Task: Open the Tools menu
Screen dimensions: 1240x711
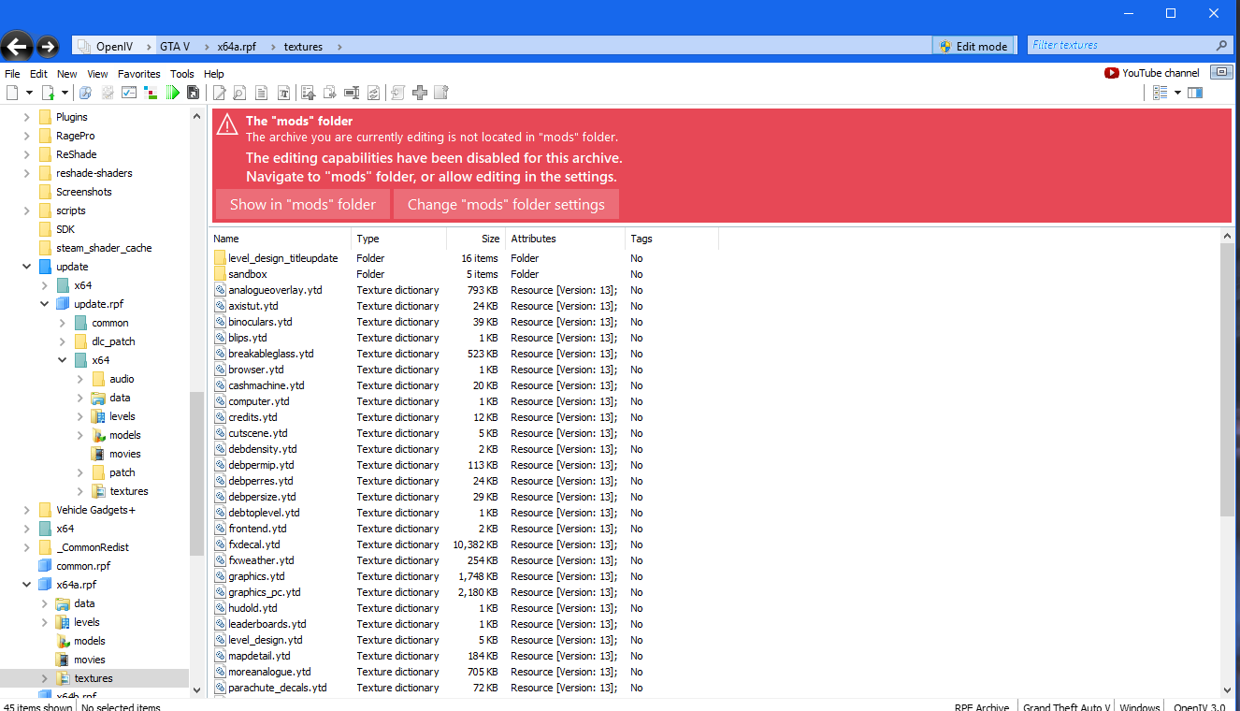Action: point(182,74)
